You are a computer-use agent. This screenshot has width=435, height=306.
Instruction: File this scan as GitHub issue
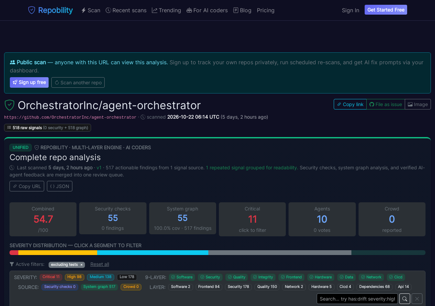[x=386, y=104]
